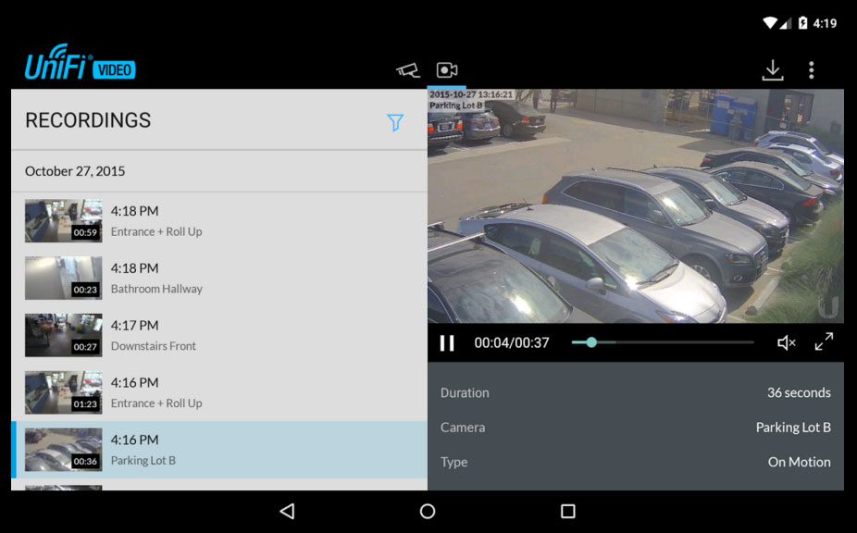Download the current recording

tap(772, 70)
